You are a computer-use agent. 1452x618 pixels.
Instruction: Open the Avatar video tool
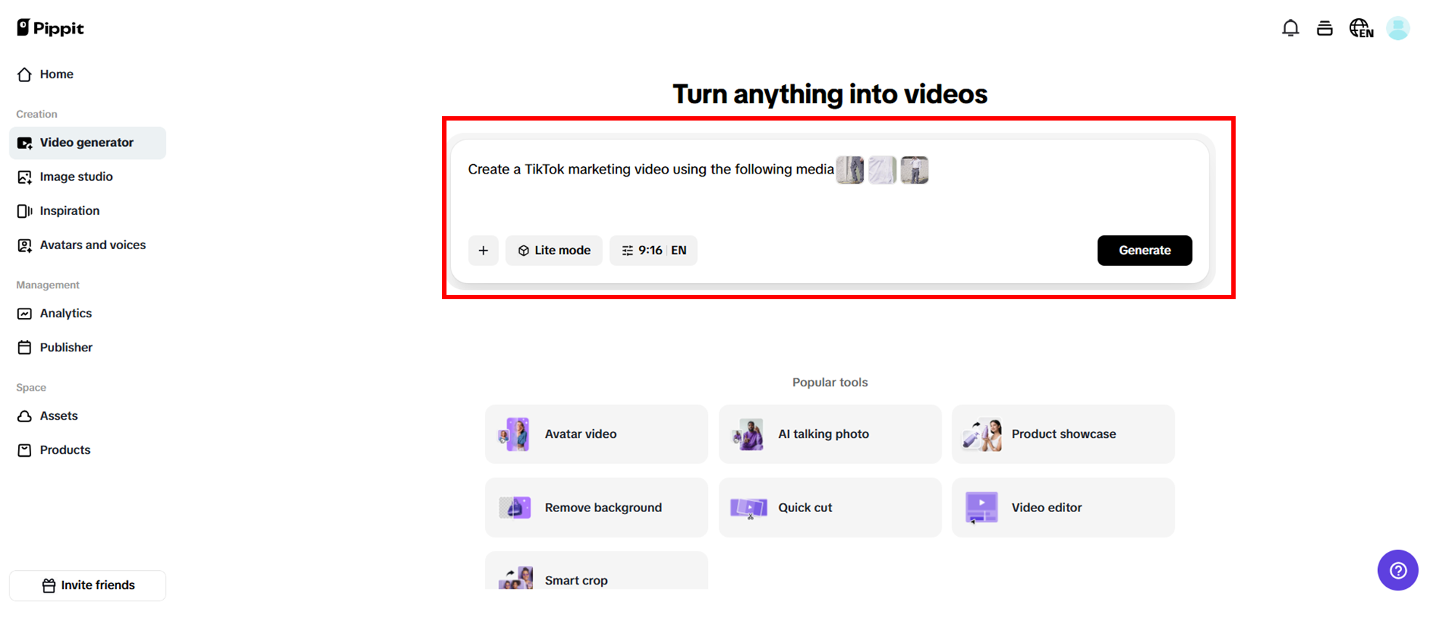point(596,434)
